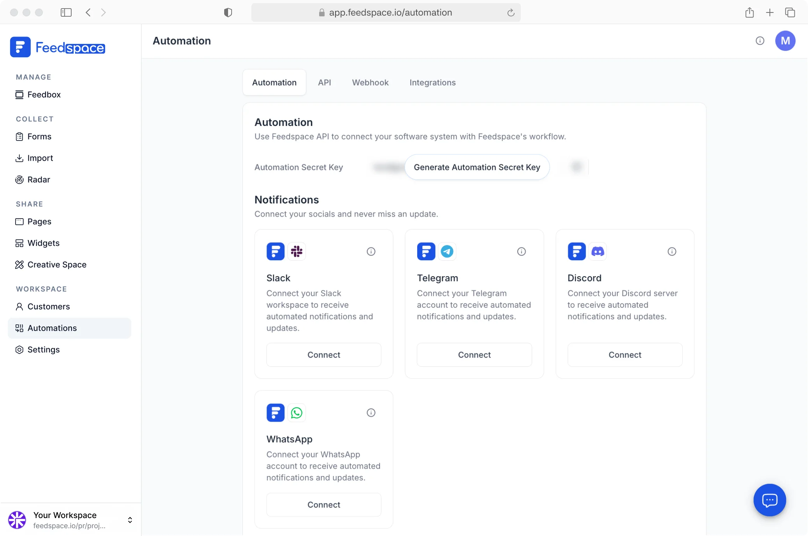
Task: Toggle the browser sidebar panel icon
Action: pyautogui.click(x=66, y=12)
